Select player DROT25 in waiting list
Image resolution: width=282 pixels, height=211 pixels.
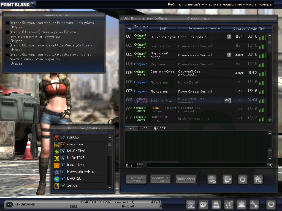coord(80,179)
